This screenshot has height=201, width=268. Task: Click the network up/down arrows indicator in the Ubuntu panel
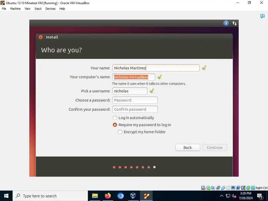coord(234,23)
